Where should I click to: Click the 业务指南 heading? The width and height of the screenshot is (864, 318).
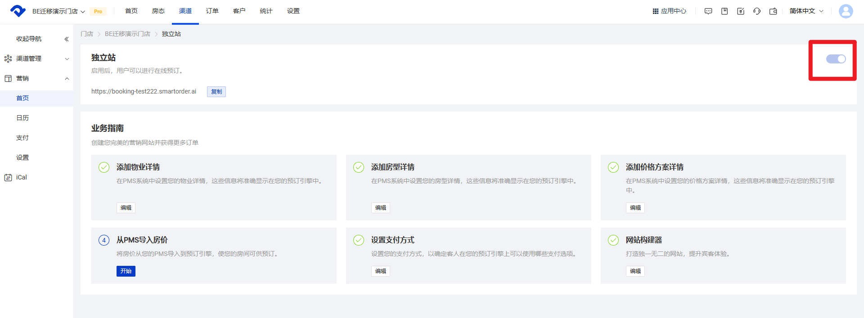108,128
